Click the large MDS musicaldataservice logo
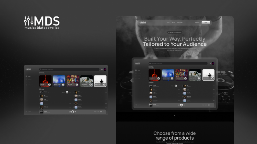This screenshot has height=144, width=257. (x=41, y=23)
